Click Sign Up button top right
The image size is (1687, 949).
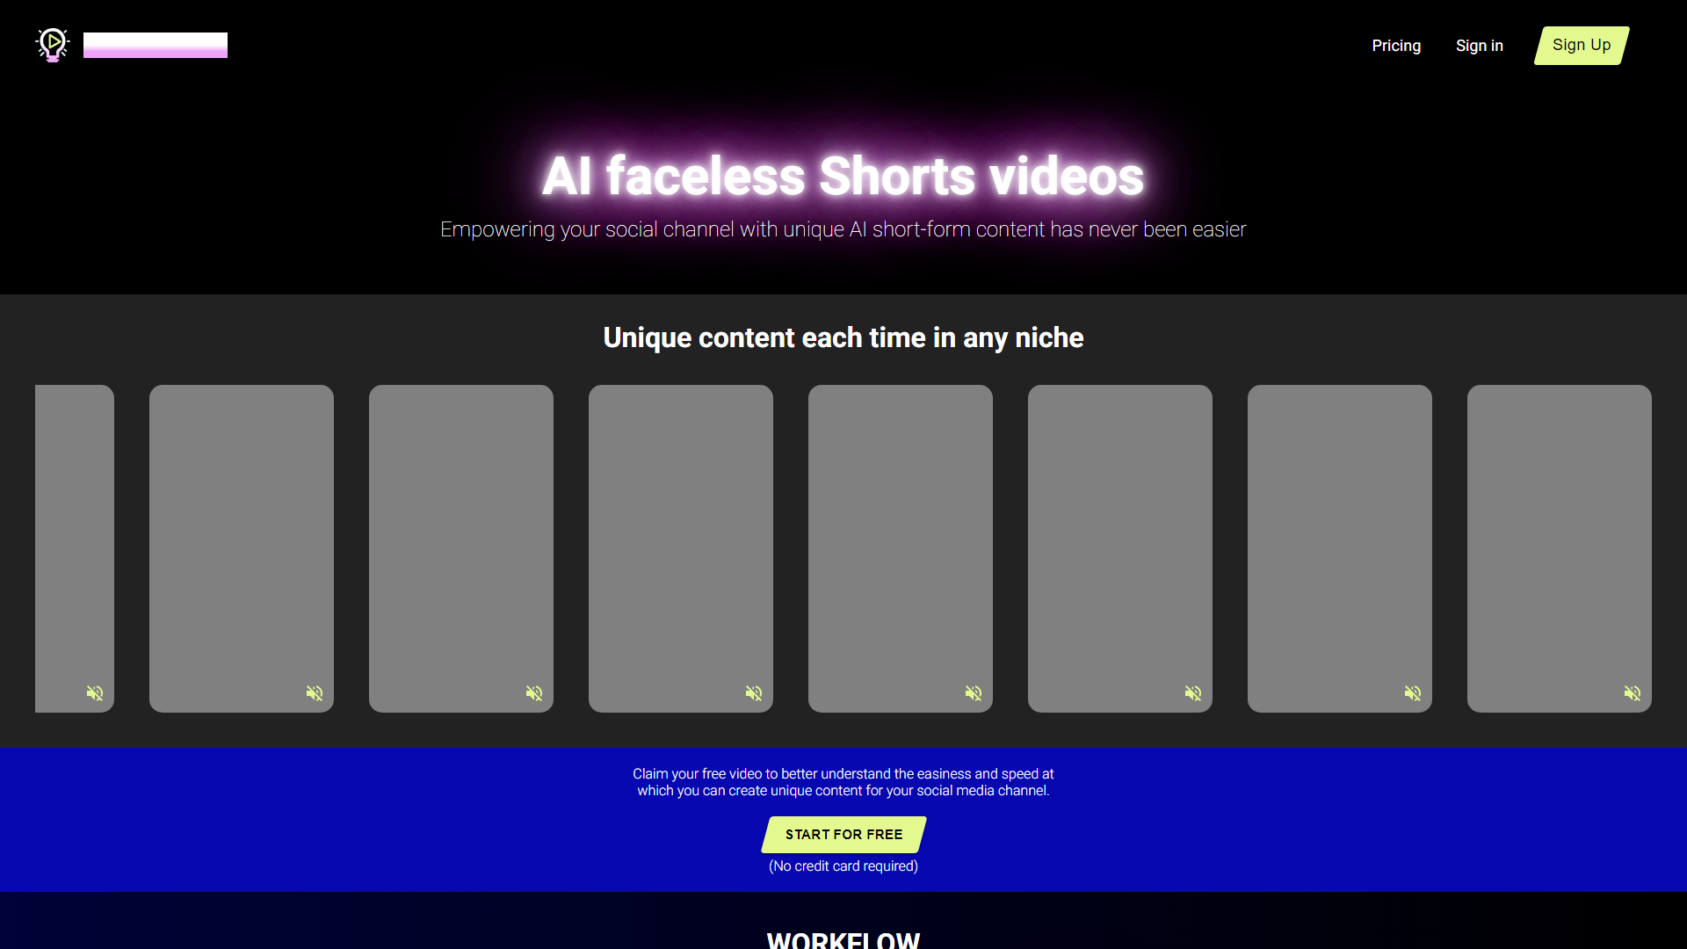(x=1582, y=44)
